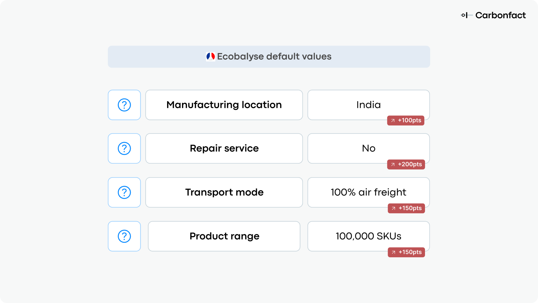Select the +150pts badge under 100,000 SKUs
538x303 pixels.
(x=406, y=252)
